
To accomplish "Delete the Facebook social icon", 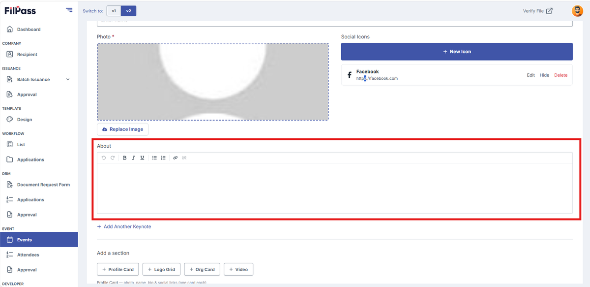I will (x=560, y=75).
